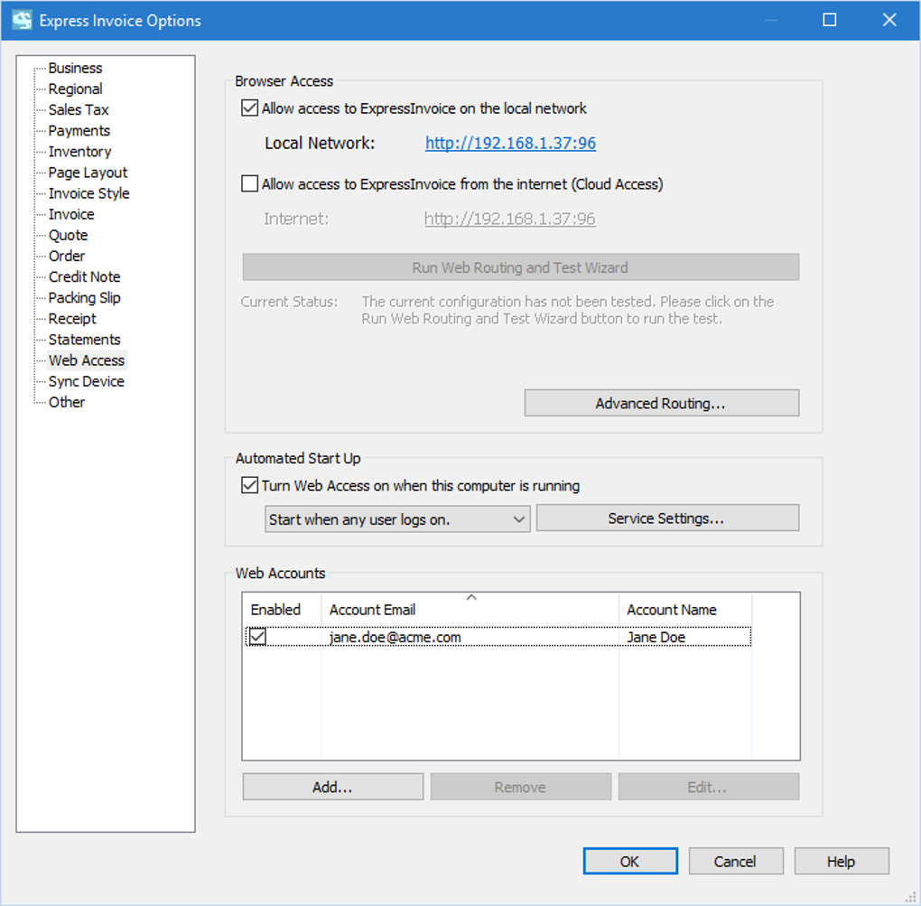Screen dimensions: 921x906
Task: Open the Sales Tax options page
Action: point(79,109)
